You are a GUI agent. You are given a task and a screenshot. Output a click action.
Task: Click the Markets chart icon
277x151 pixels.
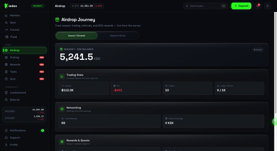[6, 15]
